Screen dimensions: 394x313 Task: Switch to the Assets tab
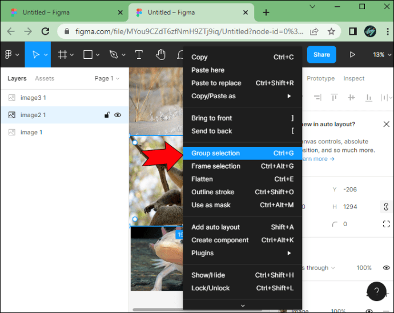tap(45, 78)
